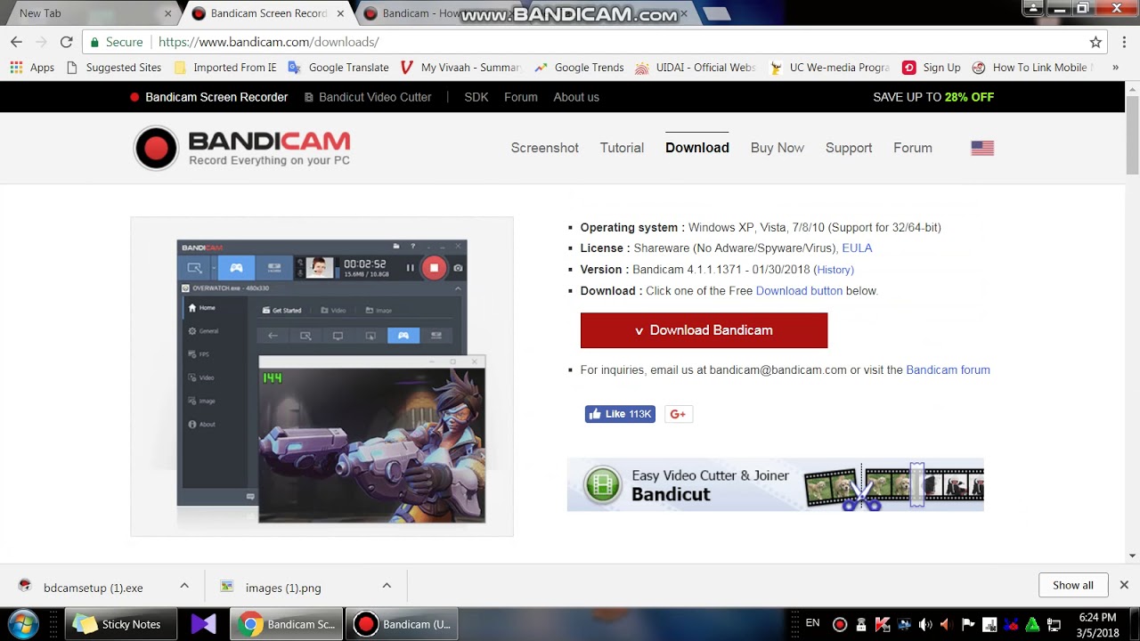Open the Chrome three-dot menu

pos(1122,42)
